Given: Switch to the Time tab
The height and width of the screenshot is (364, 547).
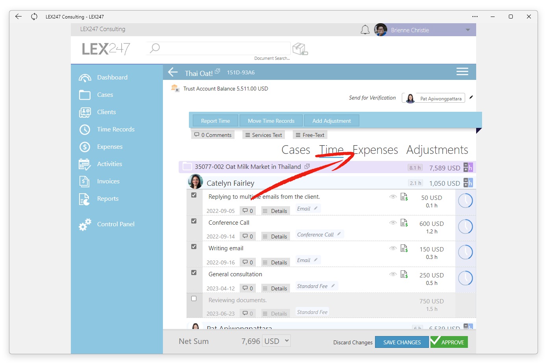Looking at the screenshot, I should pyautogui.click(x=331, y=150).
